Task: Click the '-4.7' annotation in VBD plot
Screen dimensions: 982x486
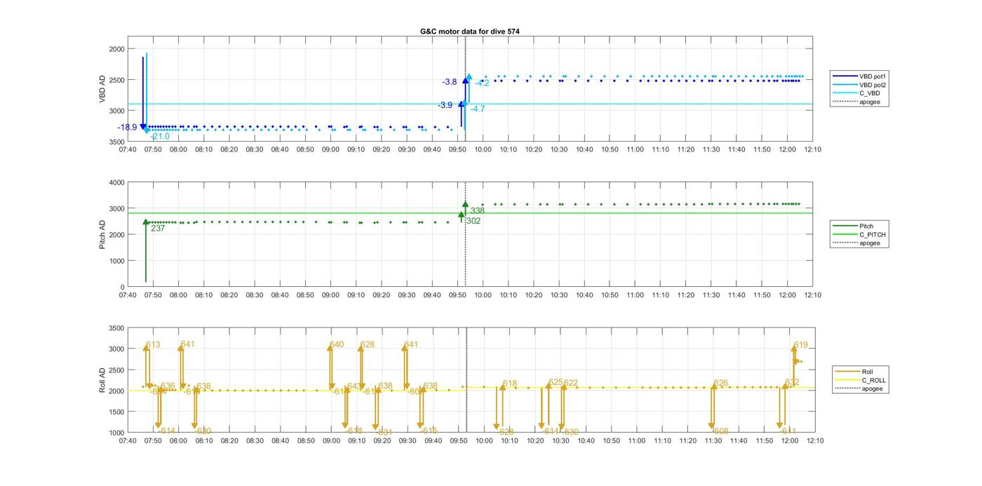Action: click(x=478, y=109)
